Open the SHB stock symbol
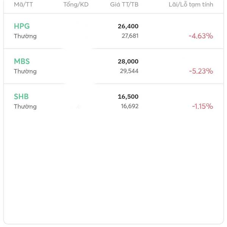The width and height of the screenshot is (227, 227). coord(21,96)
